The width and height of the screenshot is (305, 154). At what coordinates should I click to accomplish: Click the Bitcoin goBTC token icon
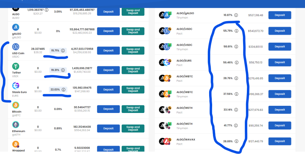click(x=16, y=105)
